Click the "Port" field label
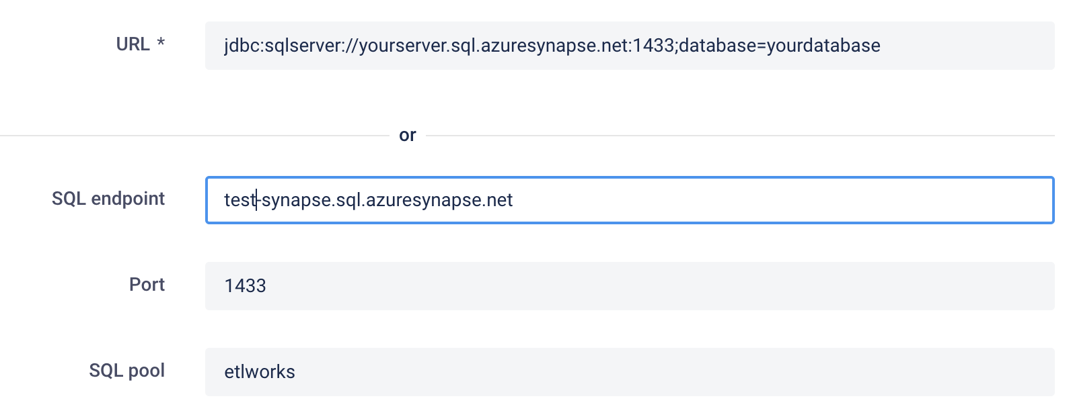Image resolution: width=1071 pixels, height=415 pixels. (147, 285)
